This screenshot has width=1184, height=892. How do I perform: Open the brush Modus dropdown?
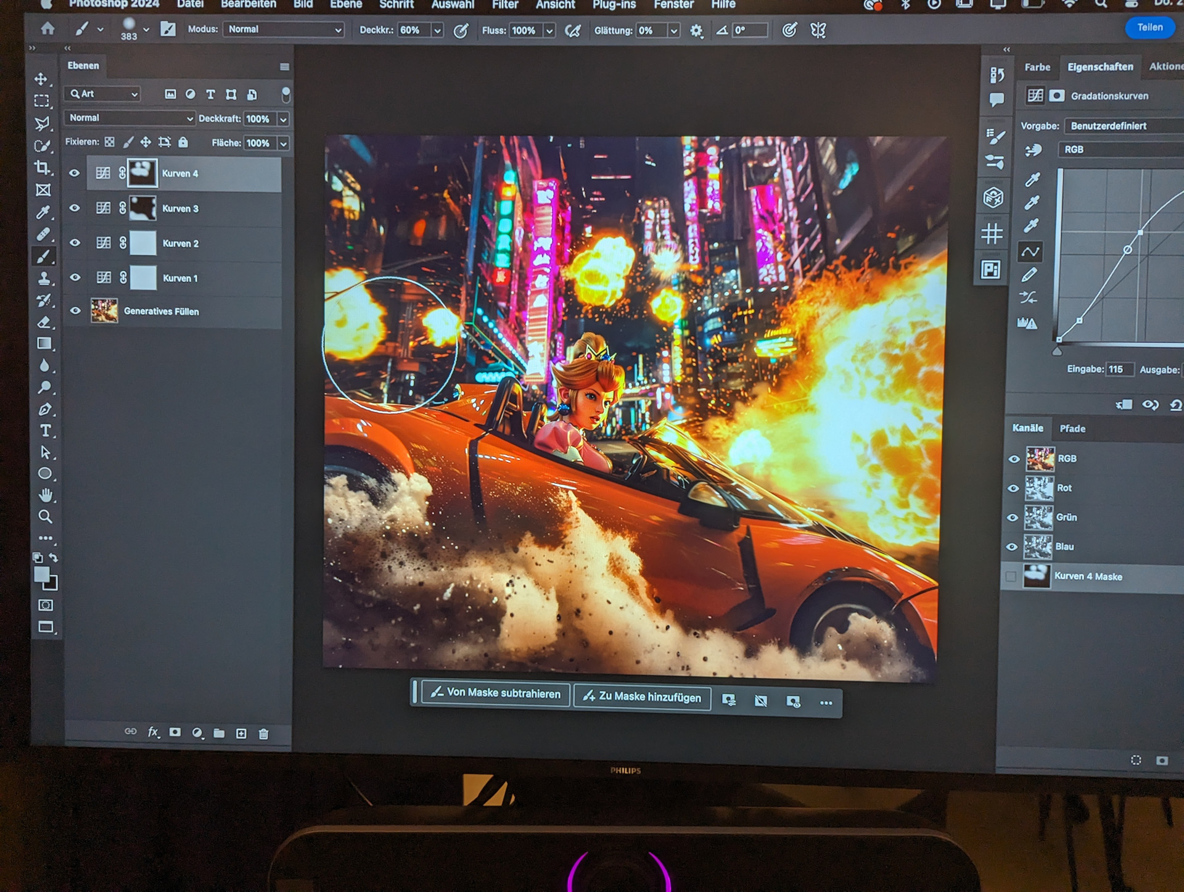pos(283,30)
